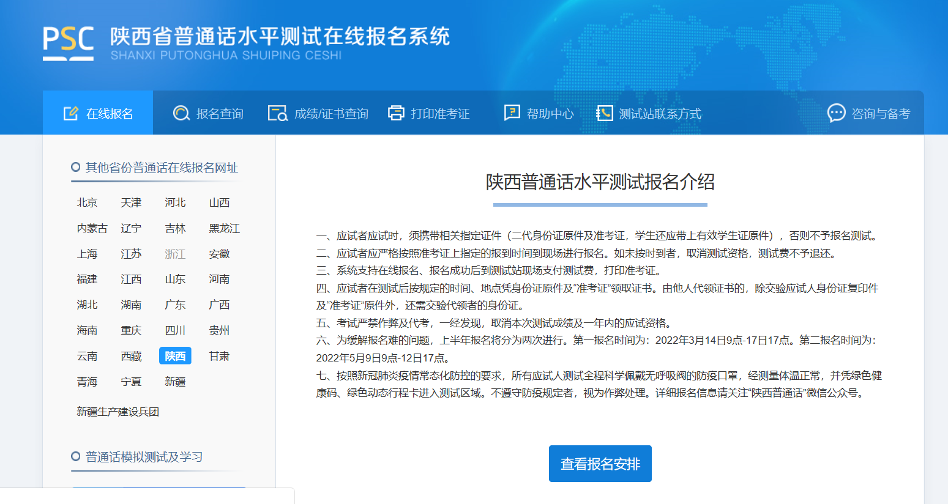Select 四川 province link
The height and width of the screenshot is (504, 948).
pyautogui.click(x=175, y=330)
